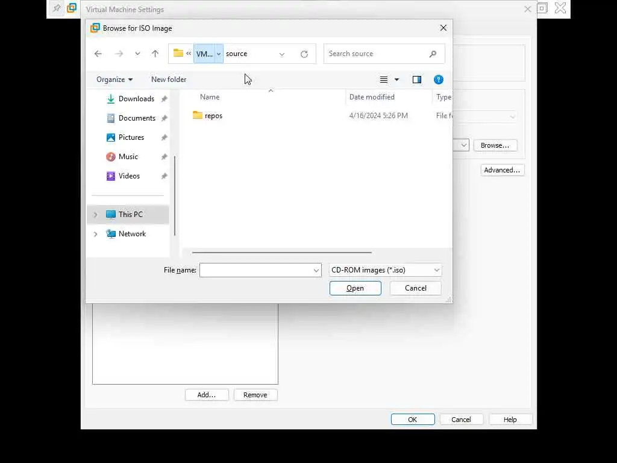The height and width of the screenshot is (463, 617).
Task: Click Remove in Virtual Machine Settings
Action: (255, 395)
